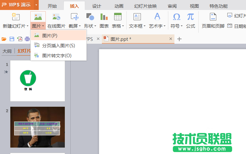Click the 在线图片 (Online Picture) icon
246x154 pixels.
coord(56,17)
